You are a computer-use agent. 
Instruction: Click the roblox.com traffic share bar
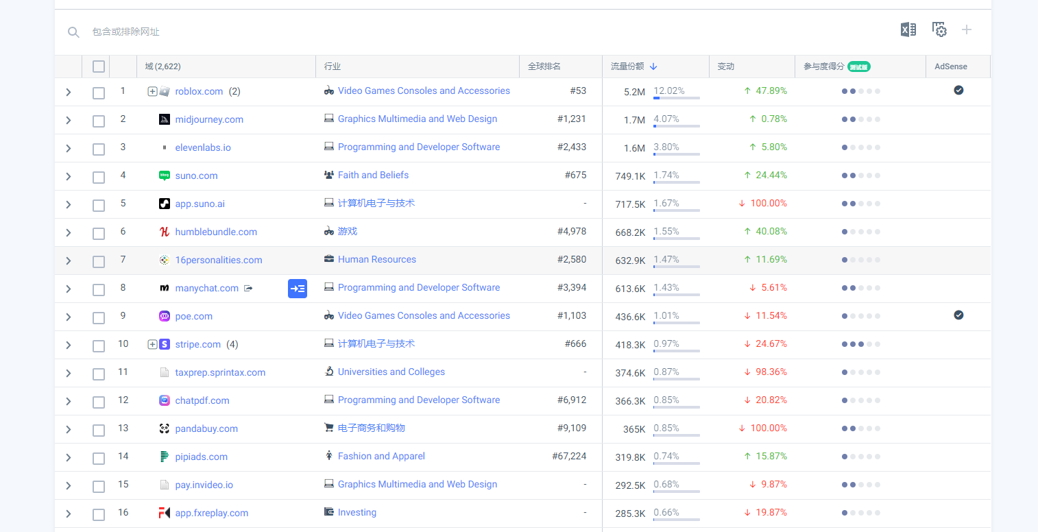tap(676, 98)
